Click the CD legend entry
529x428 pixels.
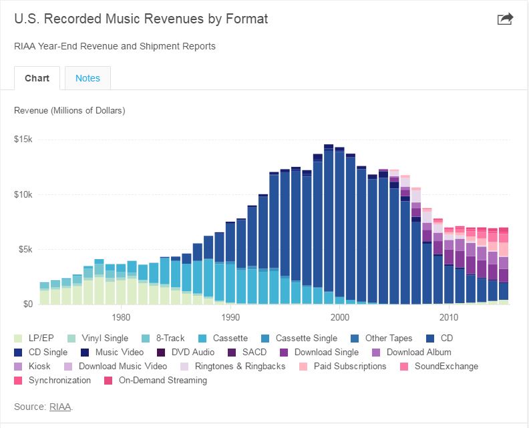pos(447,338)
